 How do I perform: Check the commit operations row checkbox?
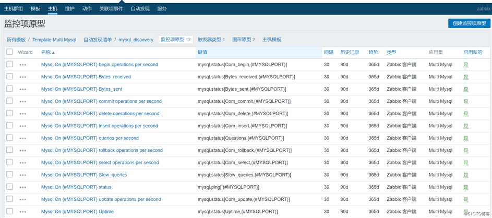(x=9, y=101)
